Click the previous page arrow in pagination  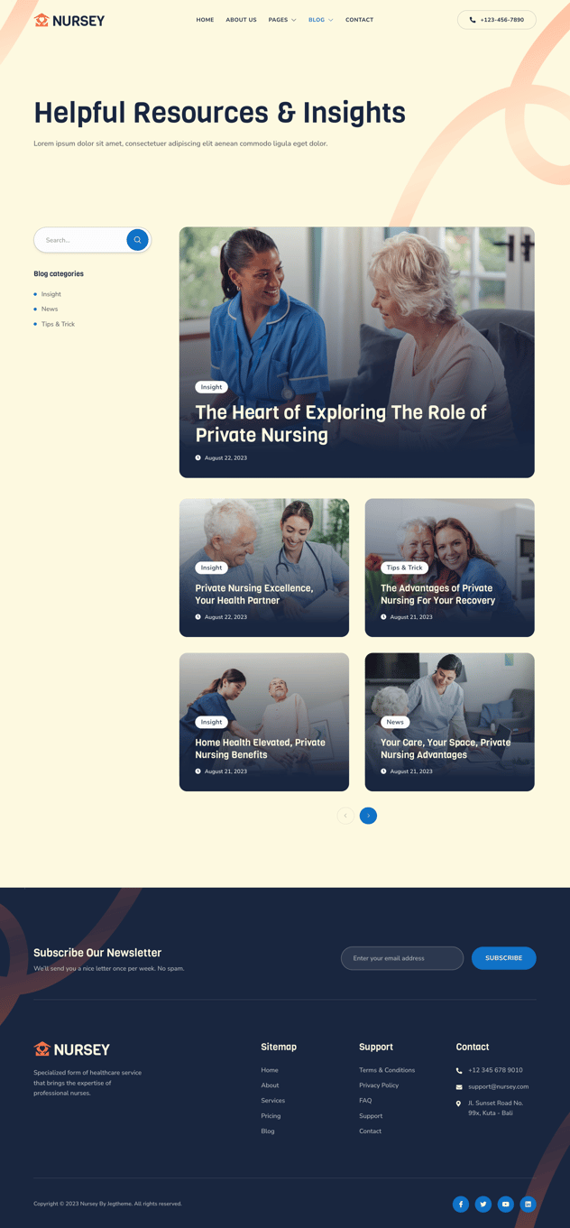345,816
